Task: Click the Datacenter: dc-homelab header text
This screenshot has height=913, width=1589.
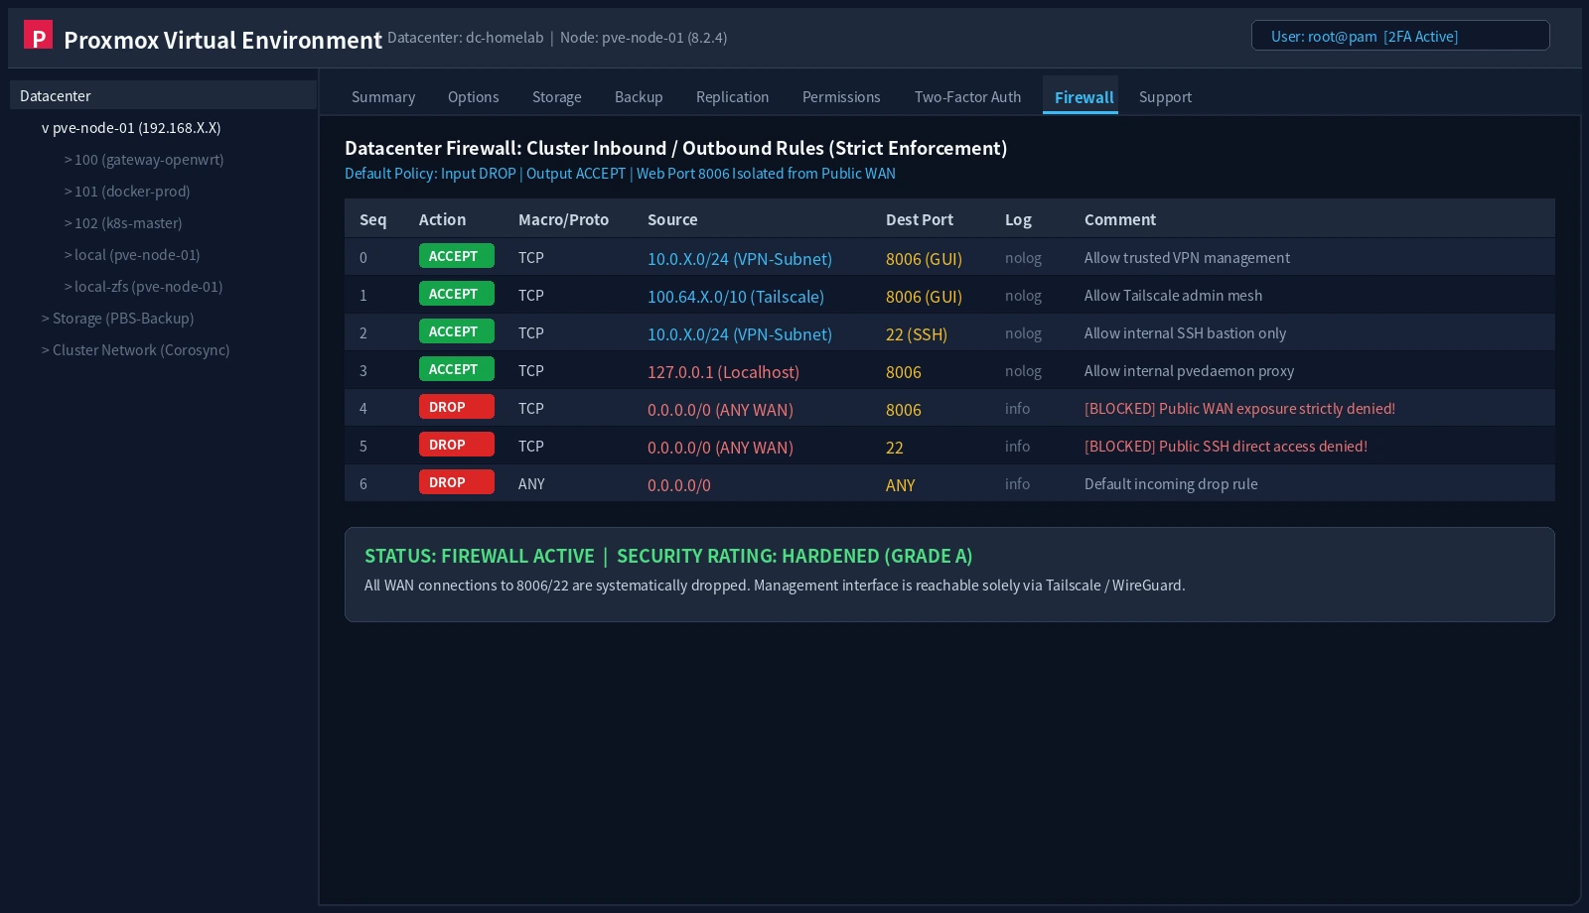Action: point(466,37)
